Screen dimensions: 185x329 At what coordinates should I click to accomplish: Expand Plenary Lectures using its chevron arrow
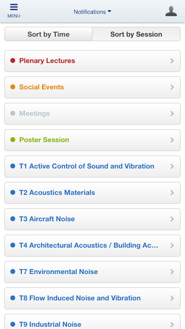pos(172,61)
